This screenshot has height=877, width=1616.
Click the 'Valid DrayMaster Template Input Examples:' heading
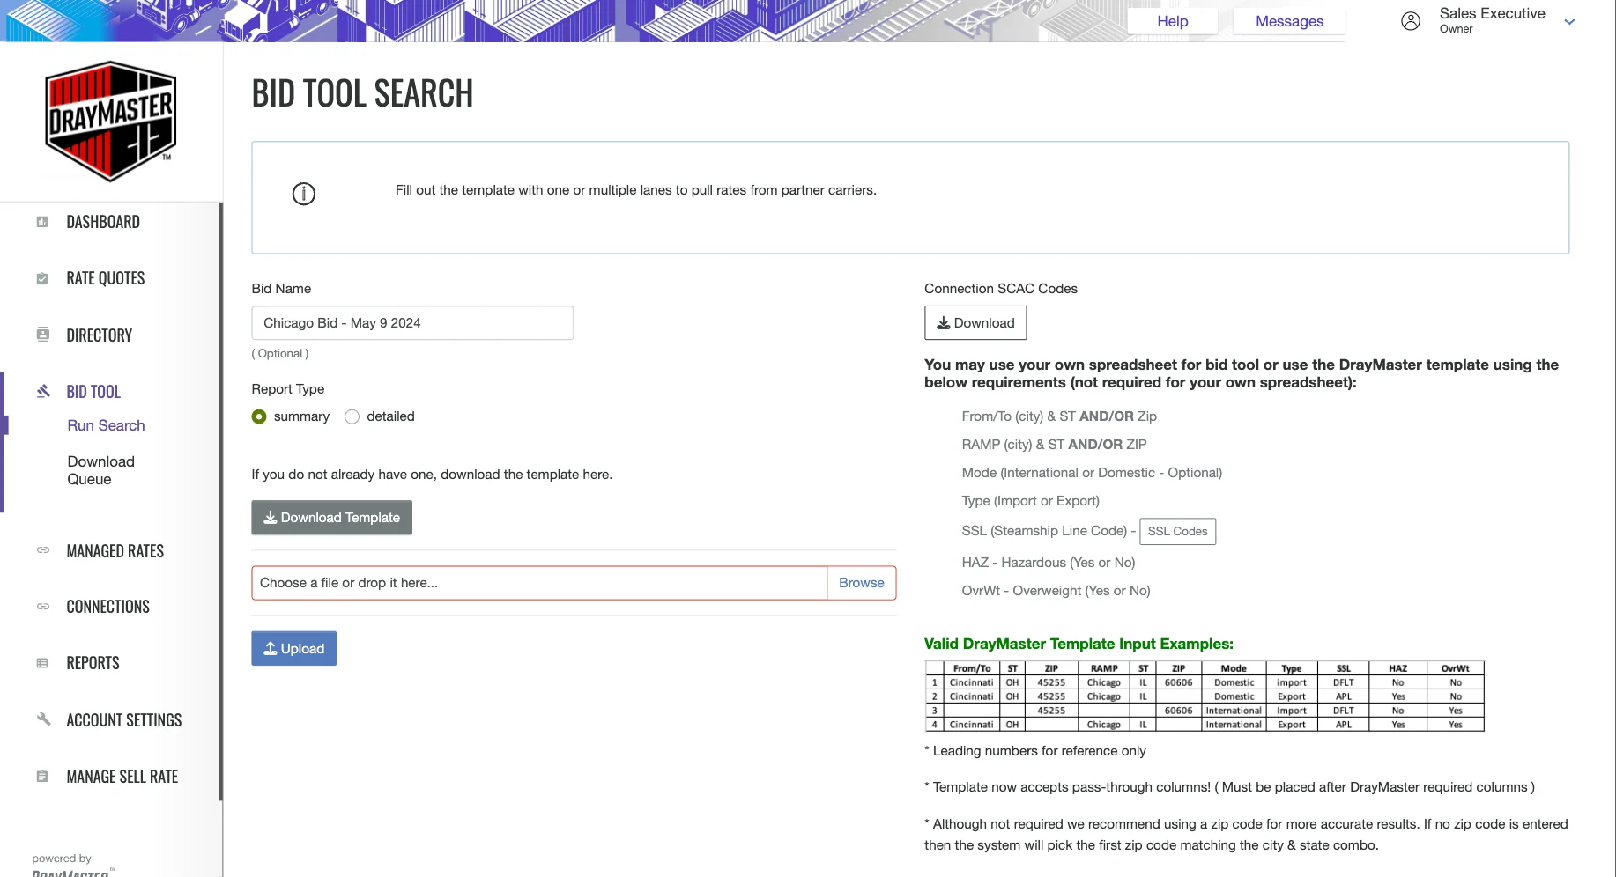[1079, 644]
